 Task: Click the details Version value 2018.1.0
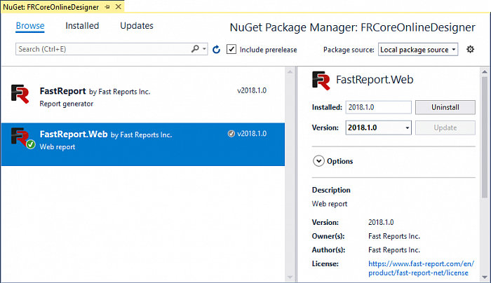pos(381,222)
